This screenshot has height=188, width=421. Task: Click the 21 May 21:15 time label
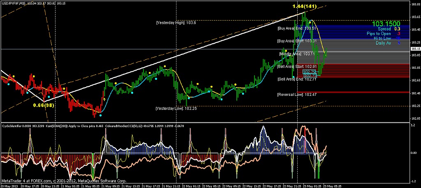tap(171, 186)
